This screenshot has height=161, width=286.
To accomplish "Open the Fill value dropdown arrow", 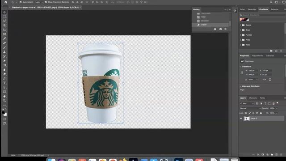I will click(277, 113).
